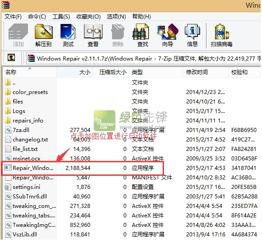Open the 向导 (Wizard) toolbar icon

[x=168, y=32]
